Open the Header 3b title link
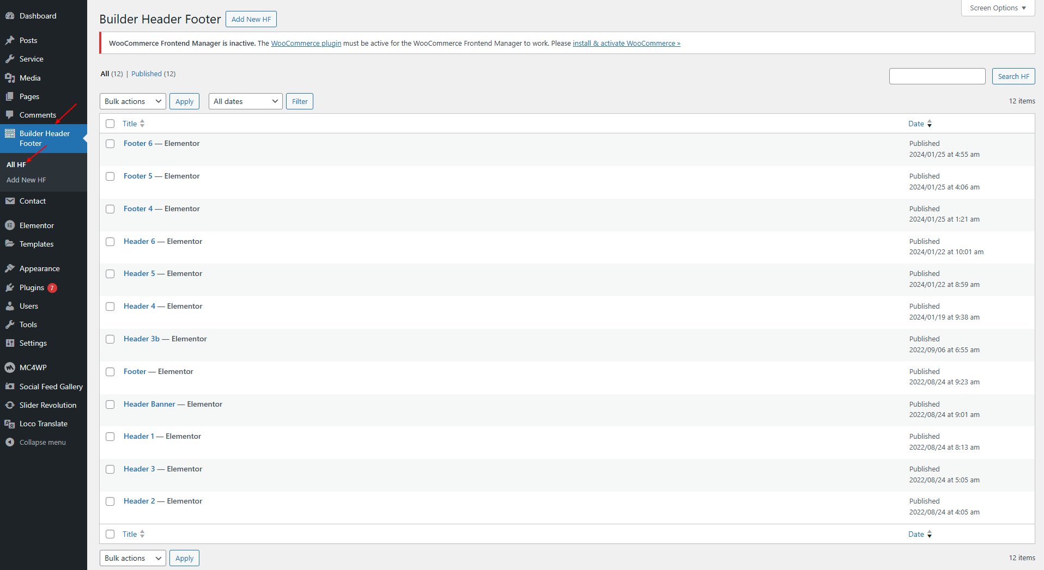1044x570 pixels. [141, 339]
